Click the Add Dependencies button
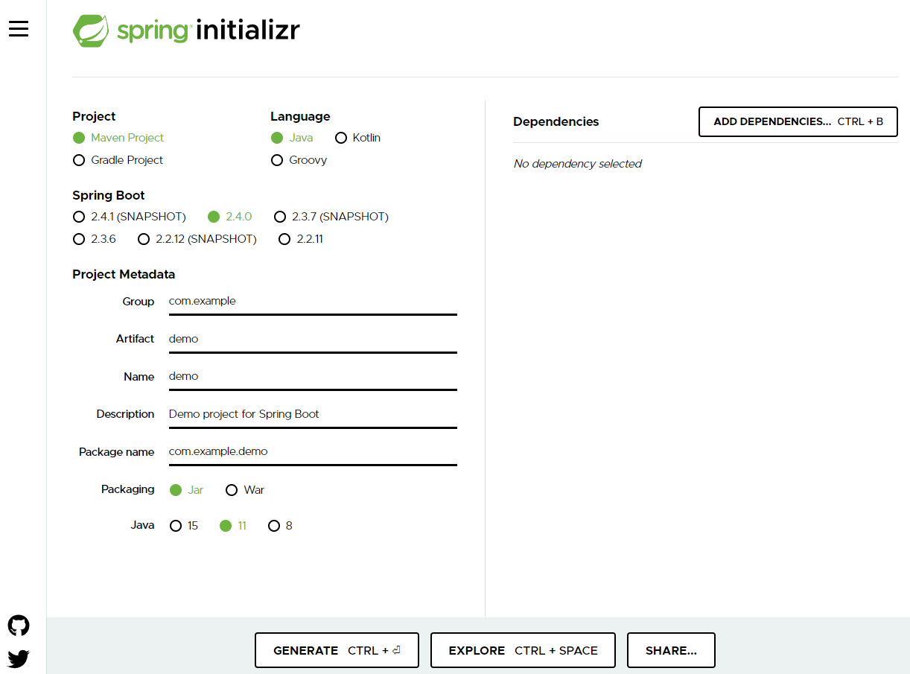The image size is (910, 674). pos(798,122)
